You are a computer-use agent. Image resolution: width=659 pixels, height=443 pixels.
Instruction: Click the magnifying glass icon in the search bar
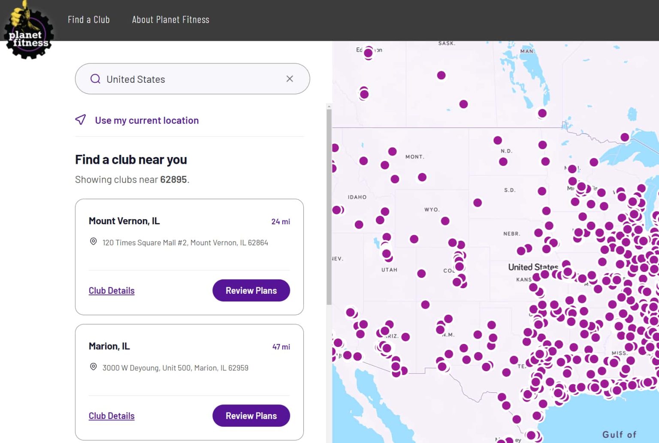[x=95, y=79]
